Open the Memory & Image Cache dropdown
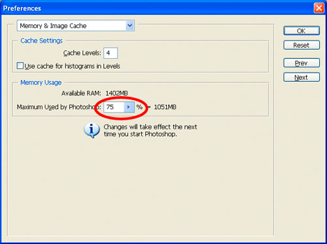This screenshot has width=327, height=244. [x=75, y=26]
